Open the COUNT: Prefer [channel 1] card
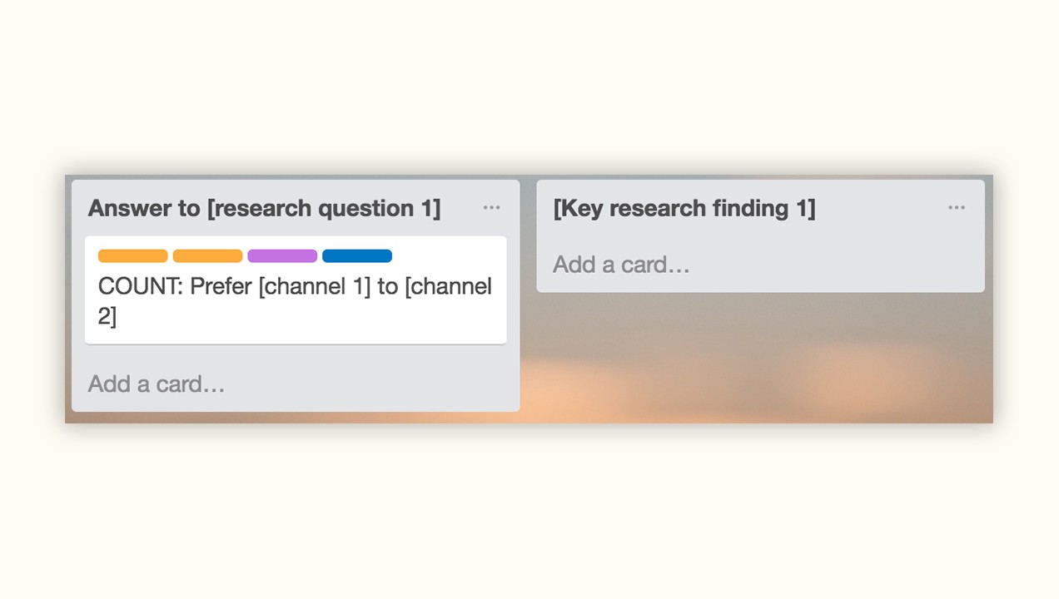Image resolution: width=1059 pixels, height=599 pixels. point(295,301)
